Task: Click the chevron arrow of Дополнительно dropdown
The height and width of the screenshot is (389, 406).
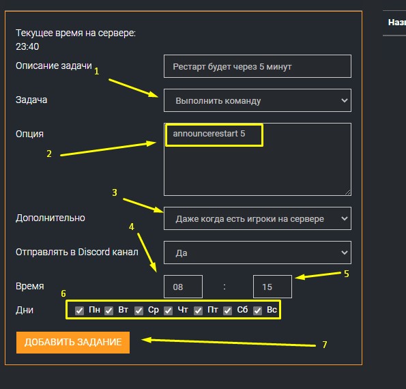Action: point(345,218)
